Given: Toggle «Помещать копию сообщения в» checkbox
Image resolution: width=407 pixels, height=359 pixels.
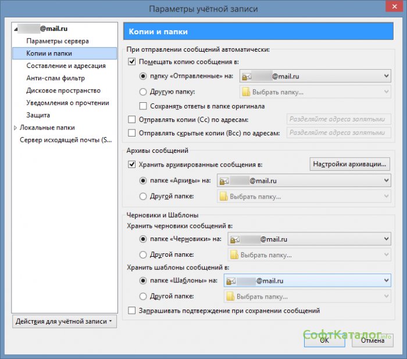Looking at the screenshot, I should pyautogui.click(x=131, y=62).
